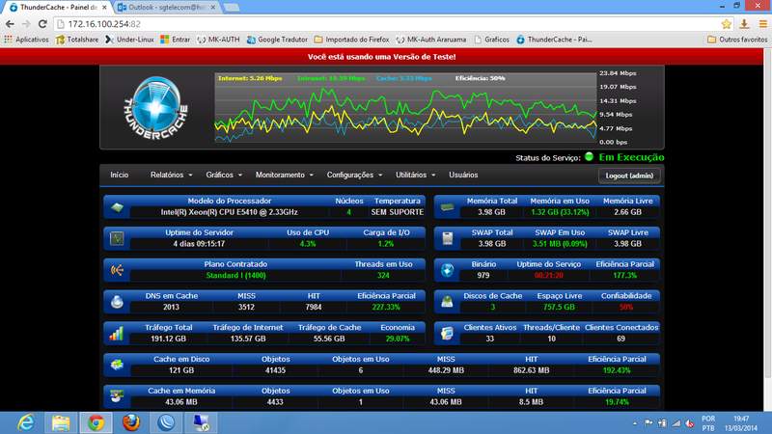Reload the page
772x434 pixels.
point(42,23)
